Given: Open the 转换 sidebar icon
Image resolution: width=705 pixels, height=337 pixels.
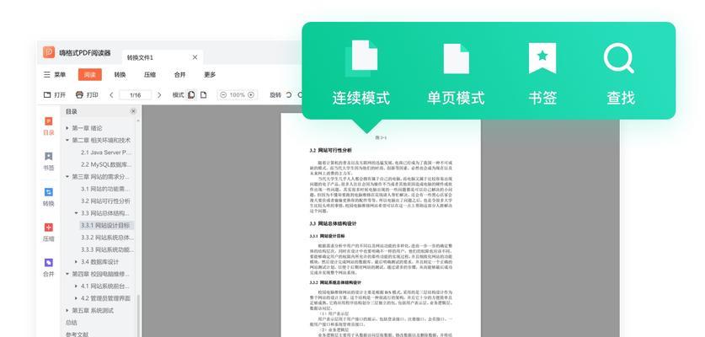Looking at the screenshot, I should [49, 192].
